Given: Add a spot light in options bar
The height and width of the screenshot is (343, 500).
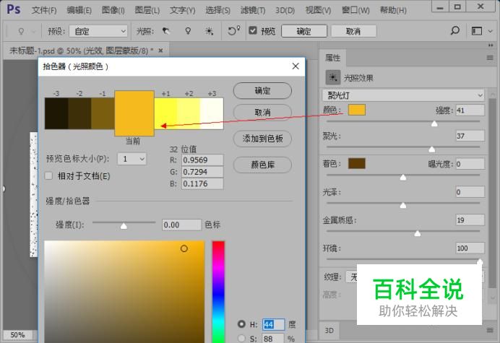Looking at the screenshot, I should click(x=165, y=31).
